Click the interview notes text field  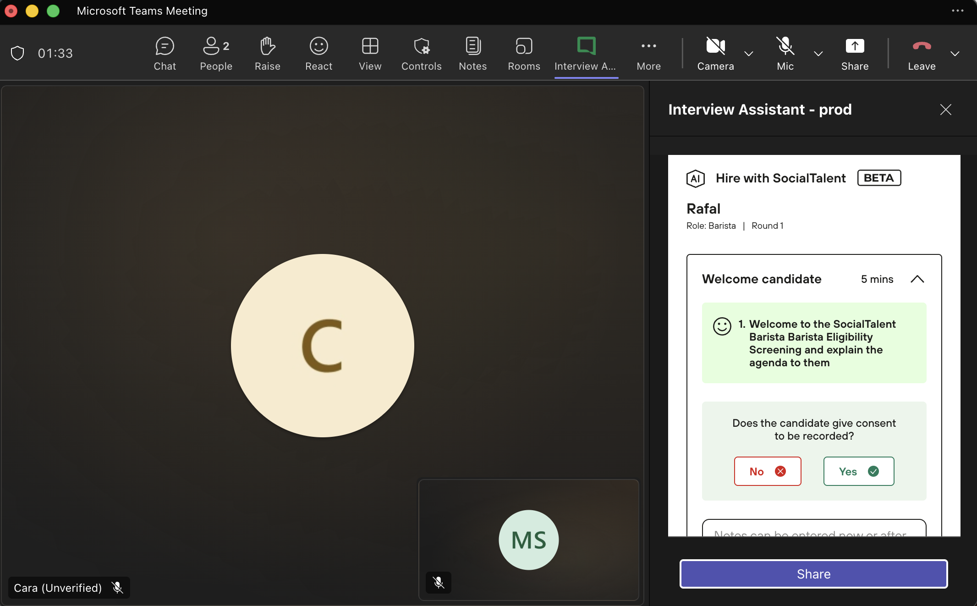coord(814,529)
